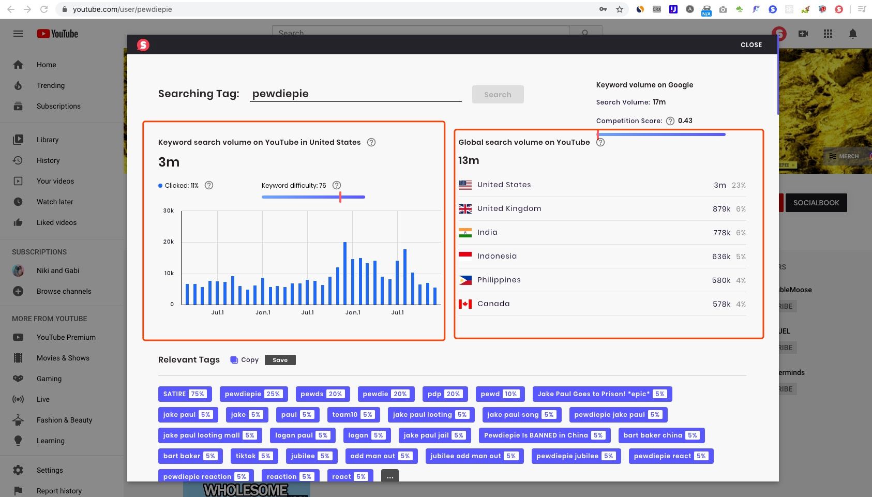Click the YouTube Premium icon
The image size is (872, 497).
click(x=18, y=337)
